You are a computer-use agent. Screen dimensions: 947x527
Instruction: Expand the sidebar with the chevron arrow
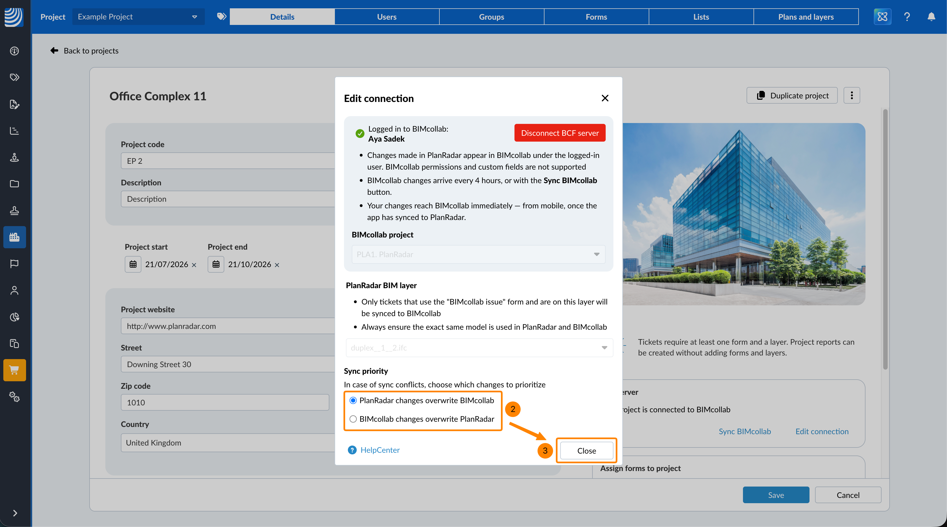15,513
